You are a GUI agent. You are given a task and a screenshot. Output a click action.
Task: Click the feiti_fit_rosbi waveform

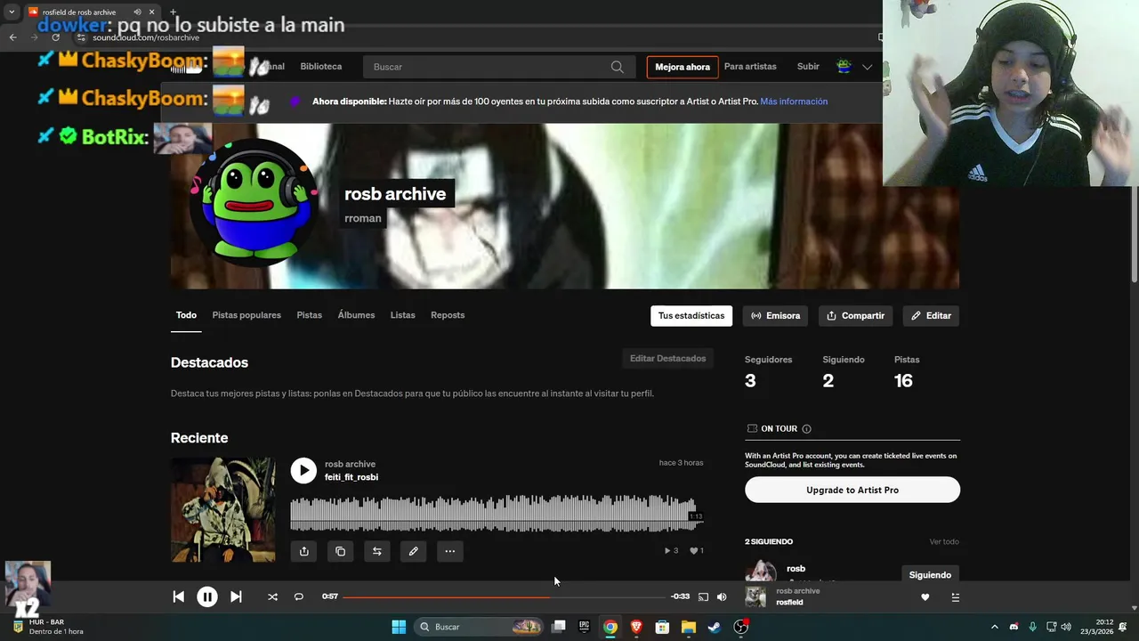pyautogui.click(x=497, y=514)
